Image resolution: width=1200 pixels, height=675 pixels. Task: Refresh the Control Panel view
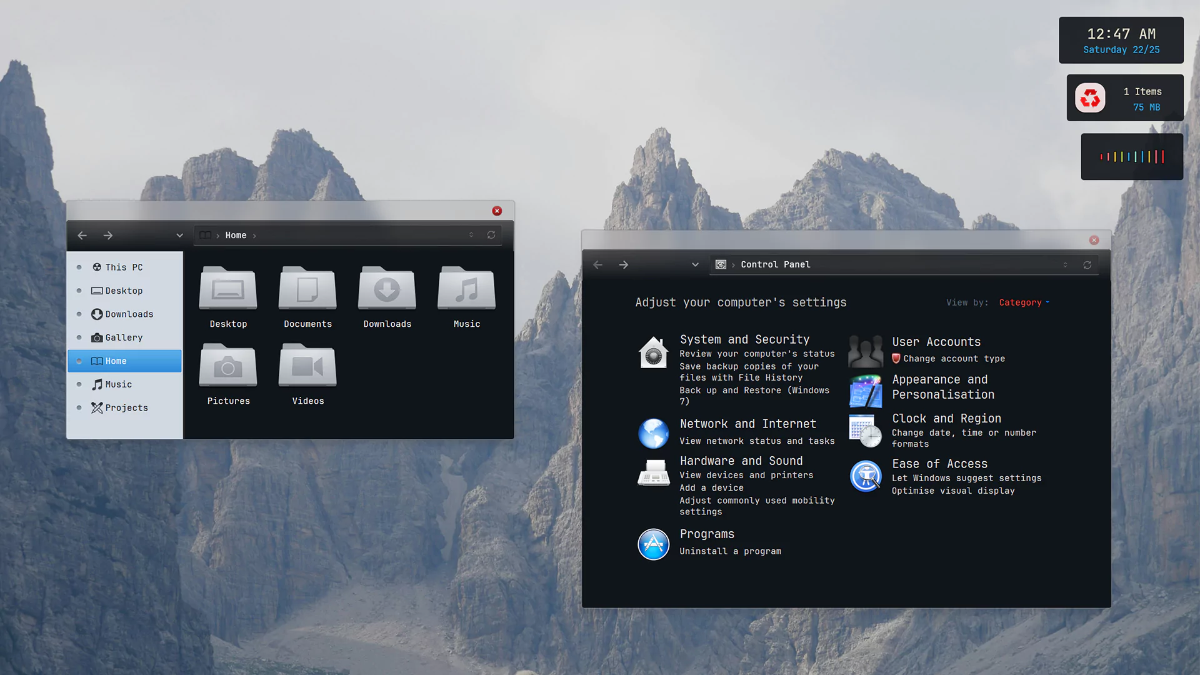[1088, 264]
